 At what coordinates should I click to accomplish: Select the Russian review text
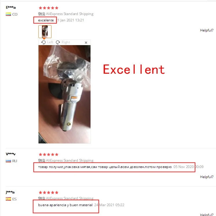pos(105,167)
